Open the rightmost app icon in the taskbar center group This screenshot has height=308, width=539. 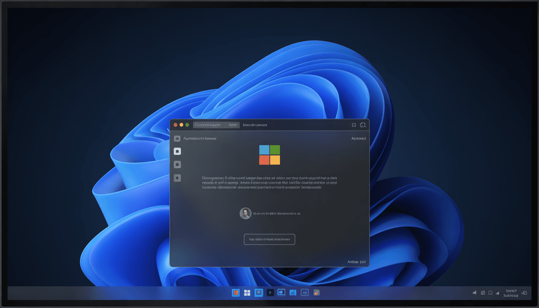[316, 293]
